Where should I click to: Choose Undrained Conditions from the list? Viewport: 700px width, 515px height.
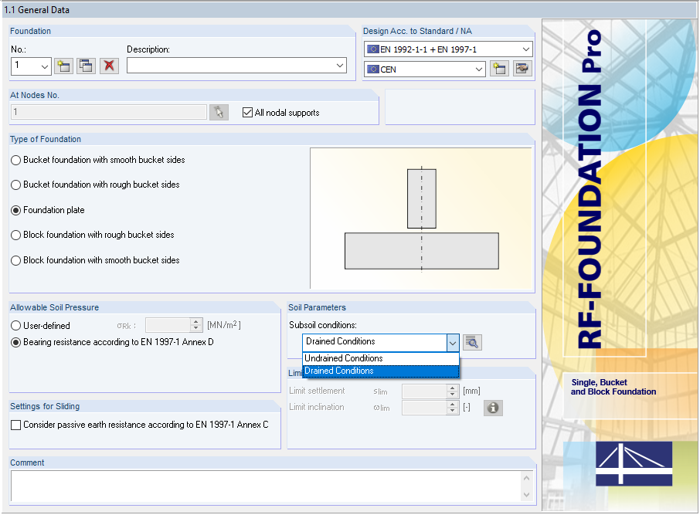click(381, 358)
